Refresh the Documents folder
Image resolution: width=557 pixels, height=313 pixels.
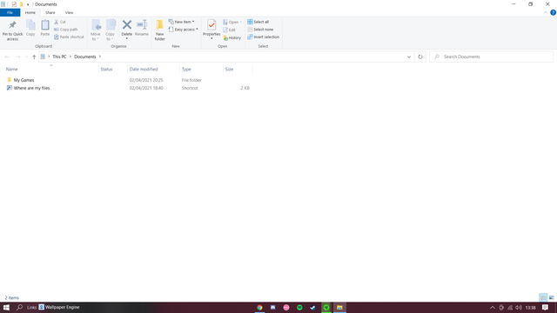420,57
